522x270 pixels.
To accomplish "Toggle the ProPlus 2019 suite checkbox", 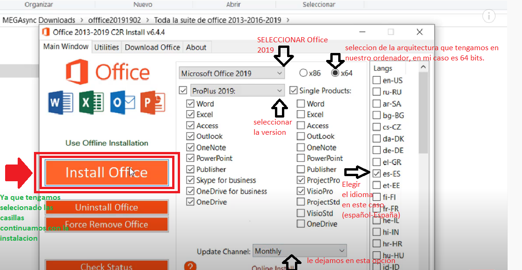I will pos(183,91).
